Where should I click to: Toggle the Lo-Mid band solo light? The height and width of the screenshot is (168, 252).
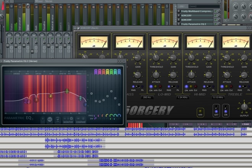(155, 87)
